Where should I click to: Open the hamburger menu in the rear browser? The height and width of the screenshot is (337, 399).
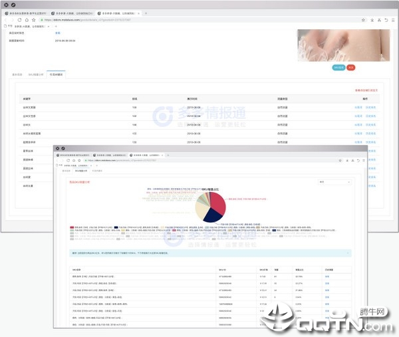393,20
